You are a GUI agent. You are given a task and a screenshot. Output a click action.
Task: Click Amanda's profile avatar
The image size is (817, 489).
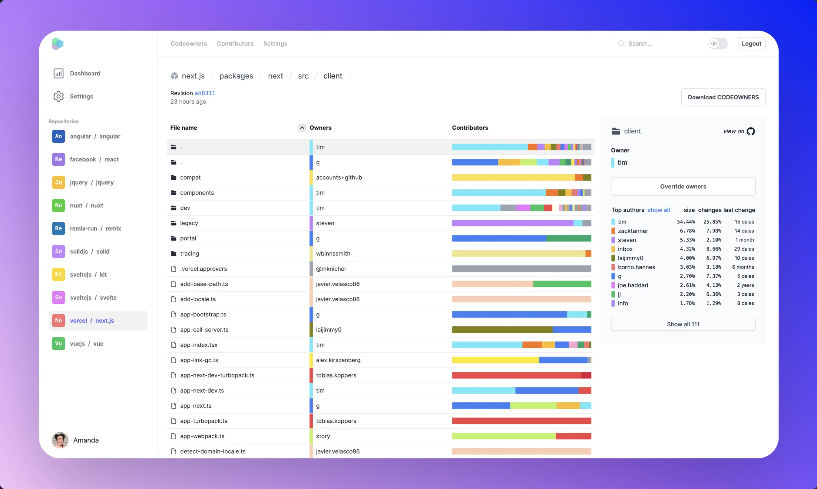[x=60, y=440]
